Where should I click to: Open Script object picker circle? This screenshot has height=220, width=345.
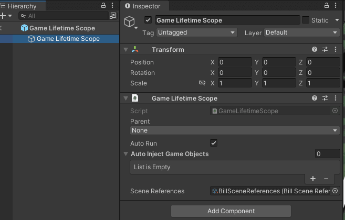pos(335,111)
